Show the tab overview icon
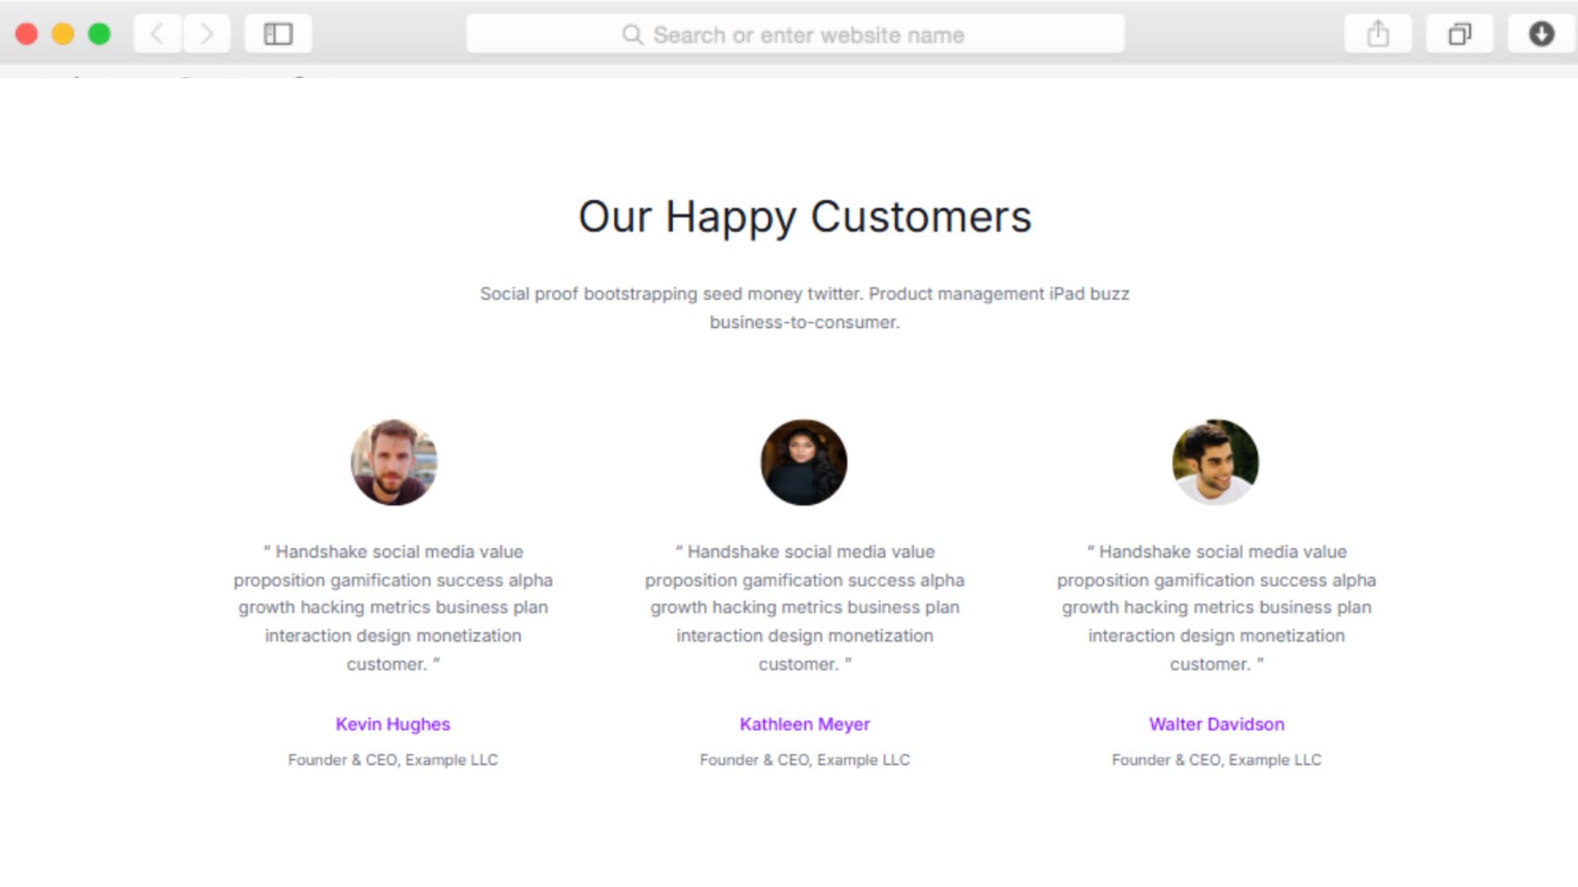Viewport: 1578px width, 887px height. click(x=1459, y=34)
